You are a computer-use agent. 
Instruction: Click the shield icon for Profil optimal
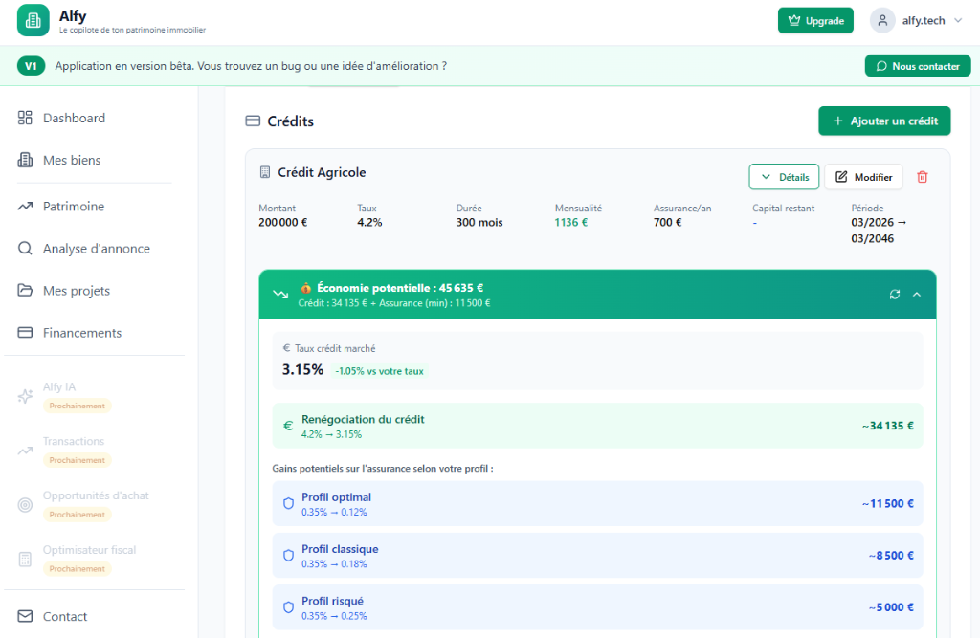288,504
